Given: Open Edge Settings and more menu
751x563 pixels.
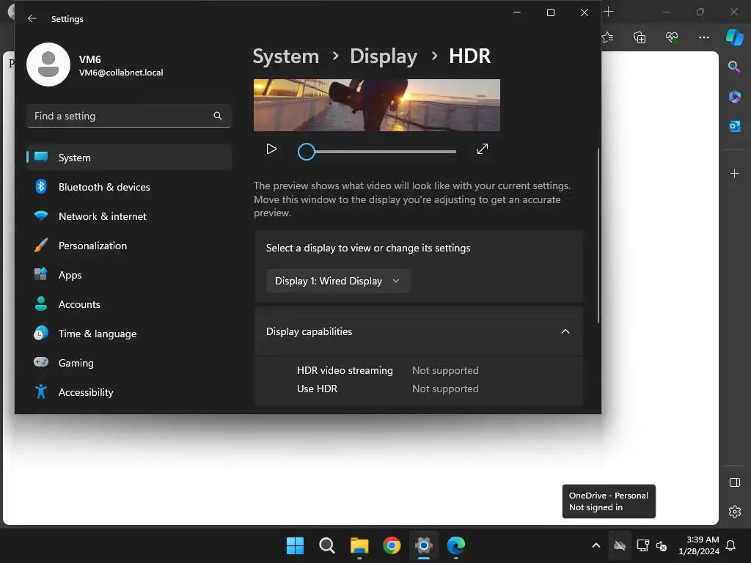Looking at the screenshot, I should tap(703, 37).
